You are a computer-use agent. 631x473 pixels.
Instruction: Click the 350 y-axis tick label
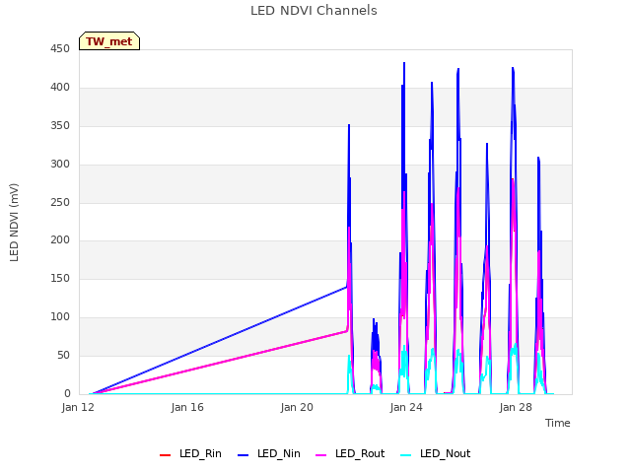[60, 126]
